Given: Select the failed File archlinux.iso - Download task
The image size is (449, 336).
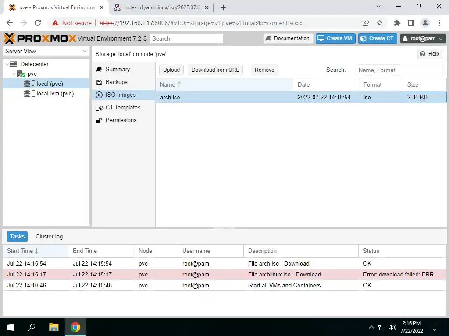Looking at the screenshot, I should point(224,274).
